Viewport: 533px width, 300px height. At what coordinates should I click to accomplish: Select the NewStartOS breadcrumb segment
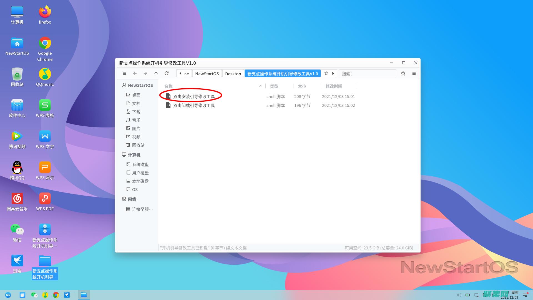(207, 74)
